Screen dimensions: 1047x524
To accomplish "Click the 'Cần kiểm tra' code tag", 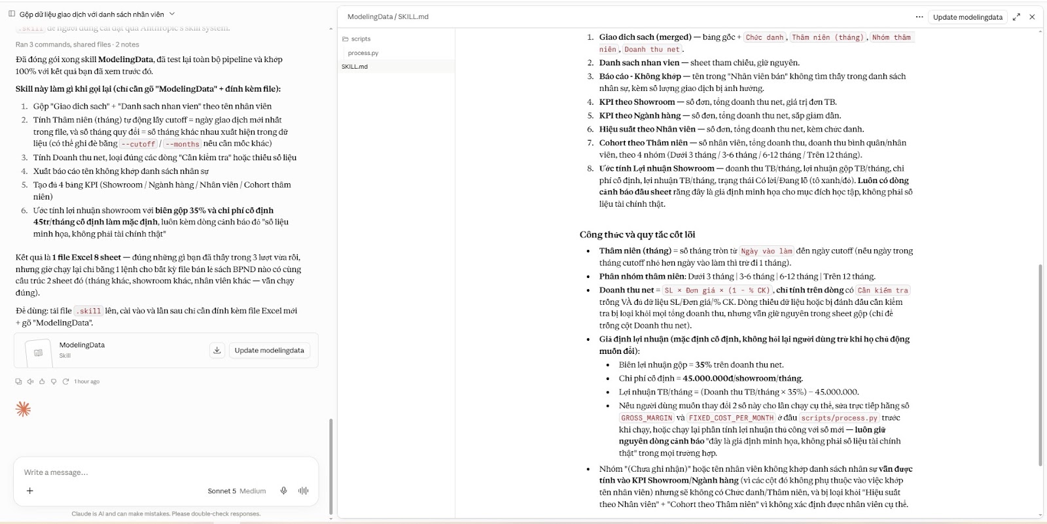I will (883, 290).
